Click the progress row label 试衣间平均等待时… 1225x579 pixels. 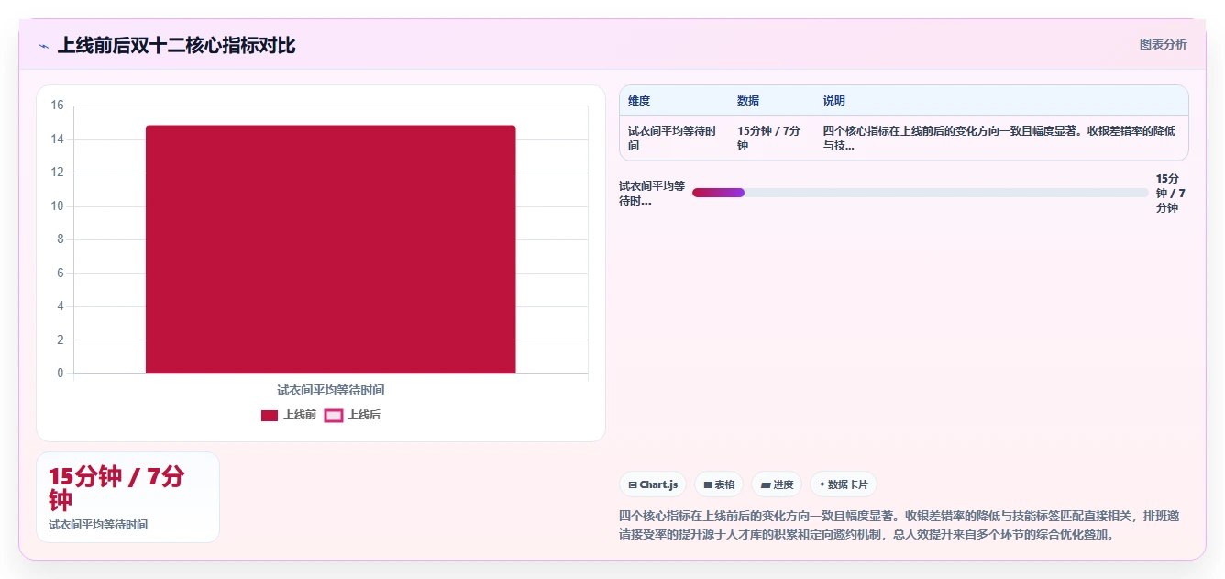(x=652, y=194)
